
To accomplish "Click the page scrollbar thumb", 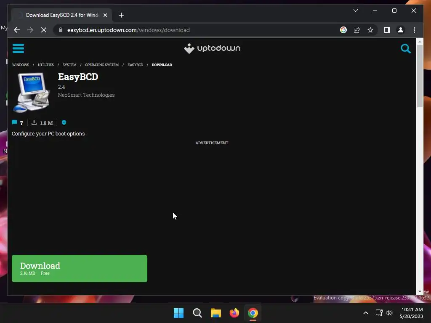I will point(420,76).
